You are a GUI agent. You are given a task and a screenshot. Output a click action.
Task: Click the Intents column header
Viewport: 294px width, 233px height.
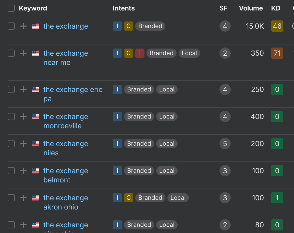[124, 8]
